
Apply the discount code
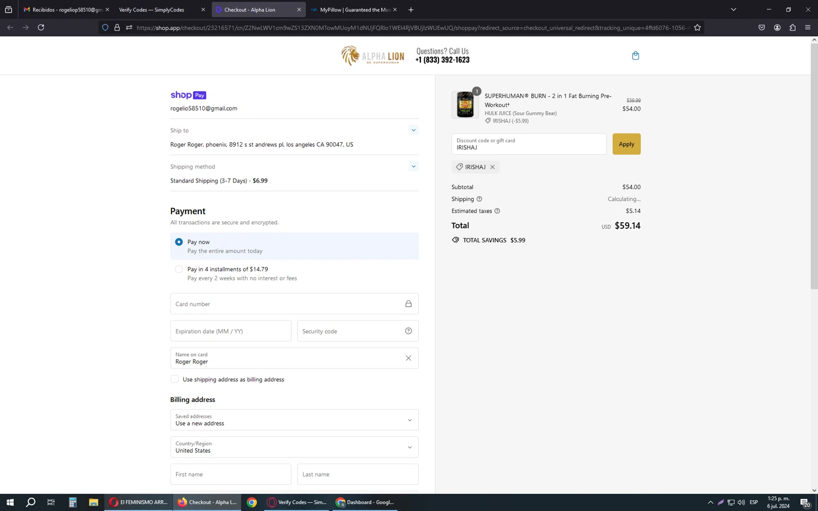tap(626, 144)
